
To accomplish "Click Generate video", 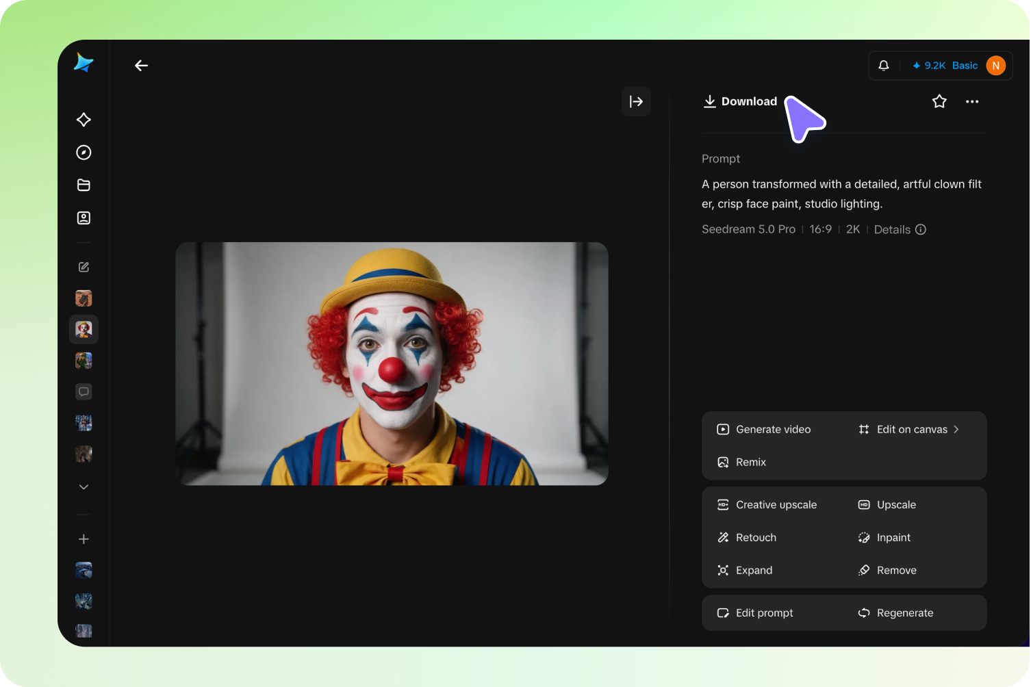I will pyautogui.click(x=764, y=430).
